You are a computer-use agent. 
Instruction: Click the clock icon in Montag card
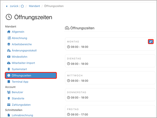68,47
